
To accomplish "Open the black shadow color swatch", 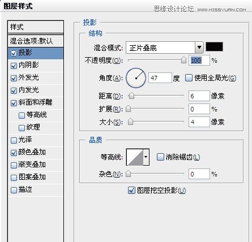I will (x=214, y=46).
